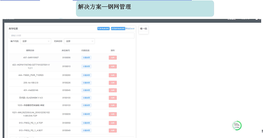The height and width of the screenshot is (138, 263).
Task: Click the 55% circular progress indicator
Action: [x=237, y=125]
